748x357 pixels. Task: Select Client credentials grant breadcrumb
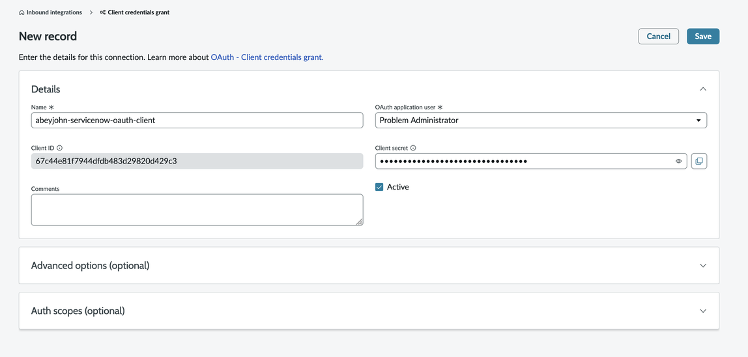[x=138, y=12]
